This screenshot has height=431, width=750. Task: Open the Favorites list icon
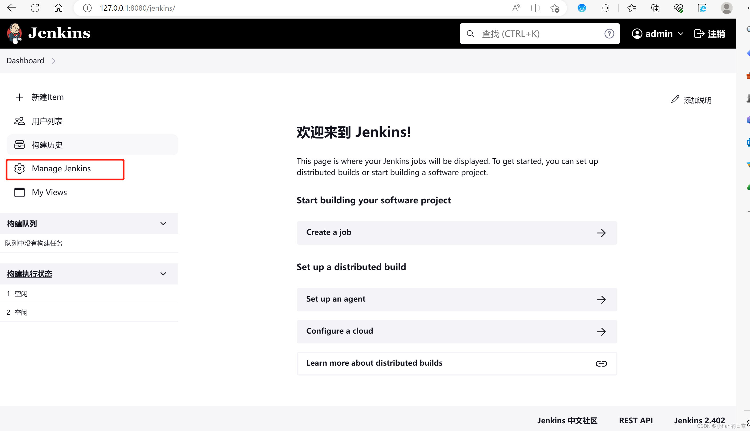click(x=631, y=8)
